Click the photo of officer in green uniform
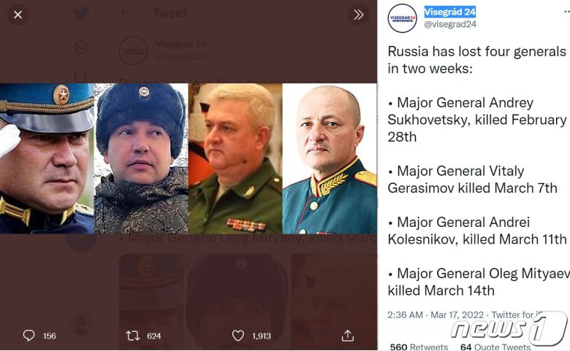Viewport: 570px width, 351px height. (x=235, y=158)
